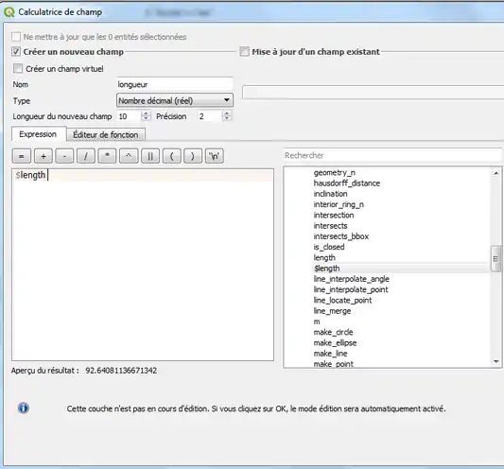Open the Type dropdown Nombre décimal

tap(175, 100)
